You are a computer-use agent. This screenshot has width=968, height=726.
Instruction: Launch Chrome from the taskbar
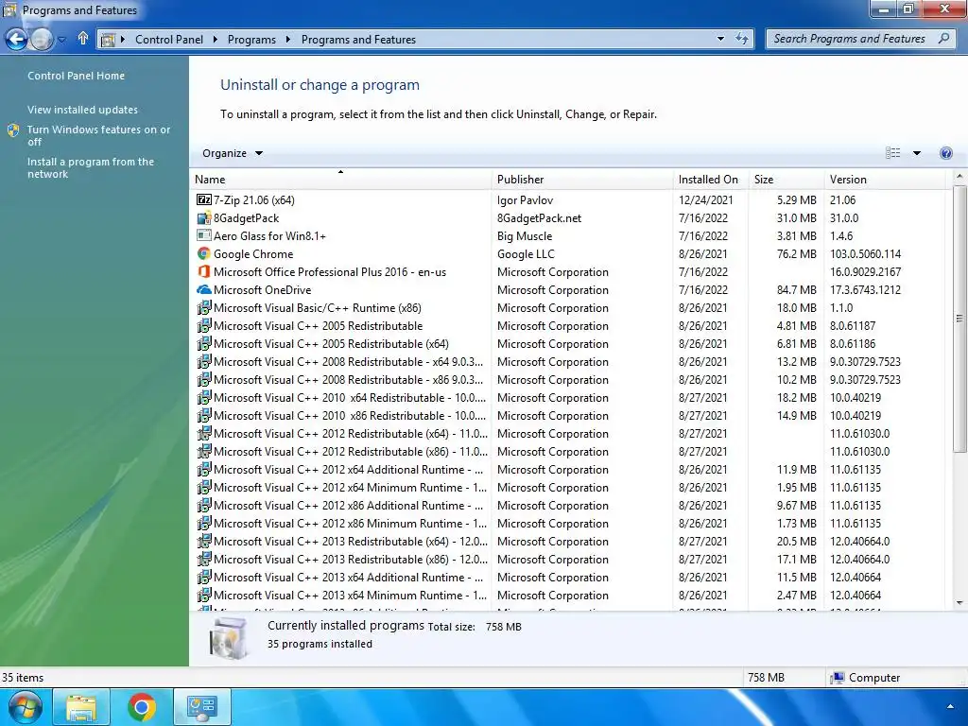[x=142, y=707]
